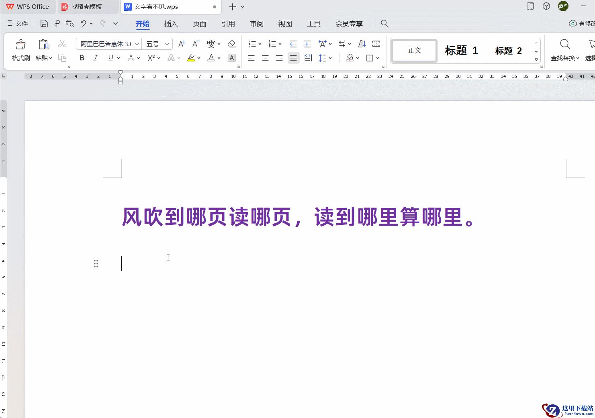Image resolution: width=595 pixels, height=418 pixels.
Task: Toggle italic formatting
Action: click(x=96, y=58)
